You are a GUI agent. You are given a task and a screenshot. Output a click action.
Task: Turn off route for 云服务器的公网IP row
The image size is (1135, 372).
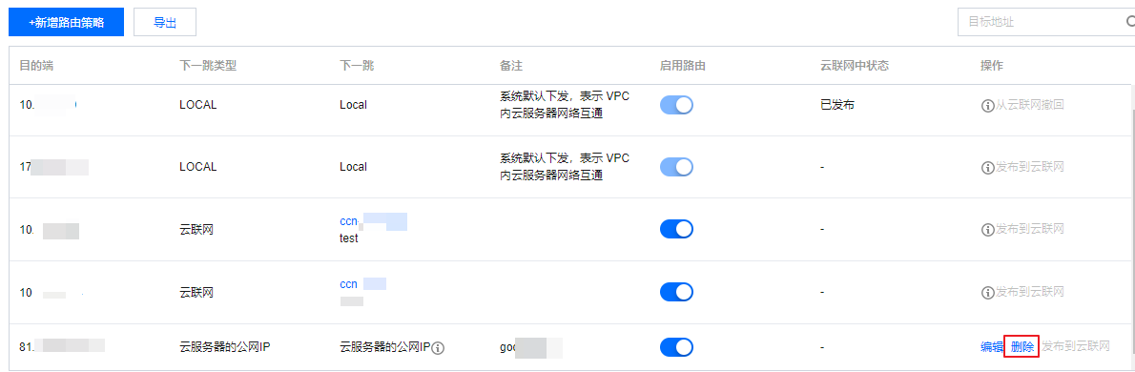pyautogui.click(x=676, y=348)
